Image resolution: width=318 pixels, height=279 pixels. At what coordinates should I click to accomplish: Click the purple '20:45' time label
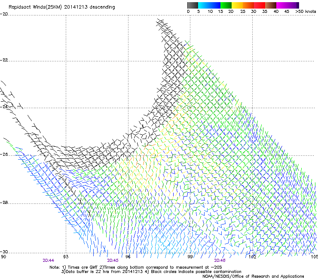click(x=113, y=261)
